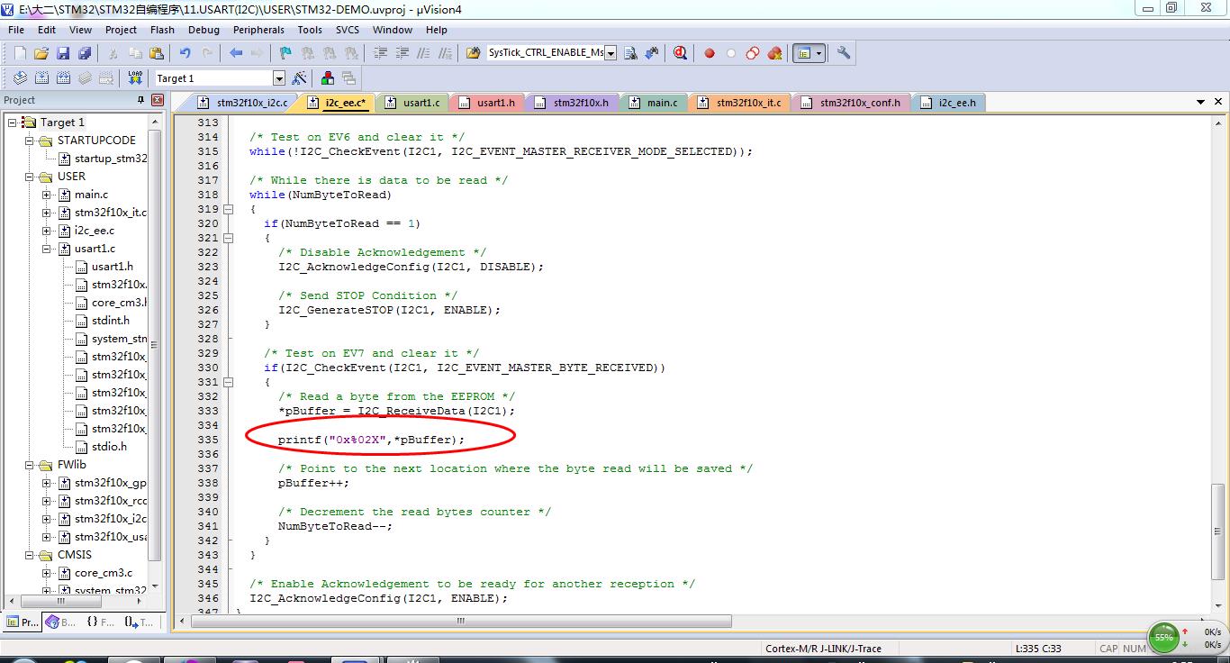This screenshot has height=663, width=1230.
Task: Click the Download to flash LOAD icon
Action: (x=135, y=78)
